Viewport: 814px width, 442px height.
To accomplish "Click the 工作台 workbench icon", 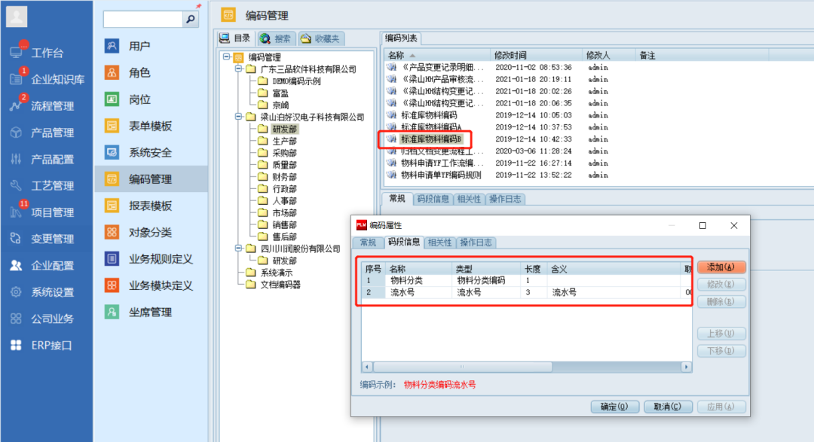I will 16,53.
